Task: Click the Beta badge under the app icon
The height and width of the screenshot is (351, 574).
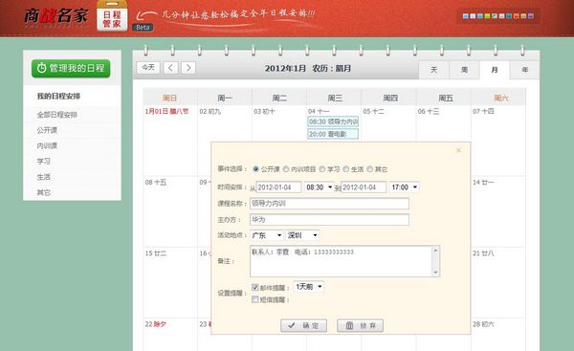Action: coord(143,28)
